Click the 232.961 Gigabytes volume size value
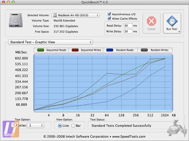 pos(66,26)
